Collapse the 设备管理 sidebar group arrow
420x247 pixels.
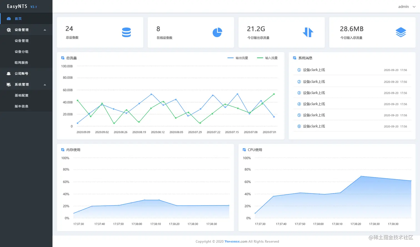45,30
